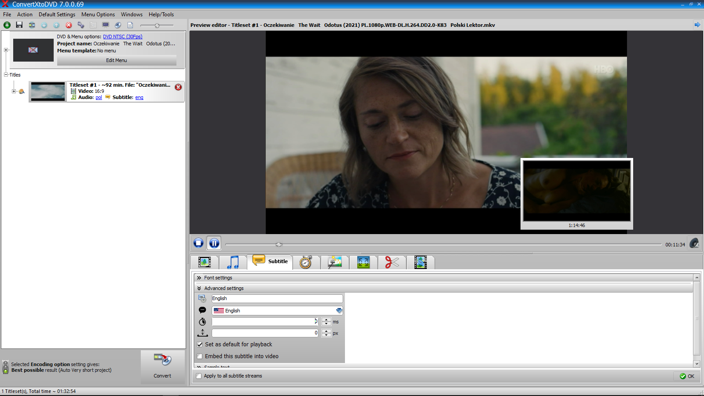This screenshot has height=396, width=704.
Task: Click the playback seek slider handle
Action: (x=279, y=244)
